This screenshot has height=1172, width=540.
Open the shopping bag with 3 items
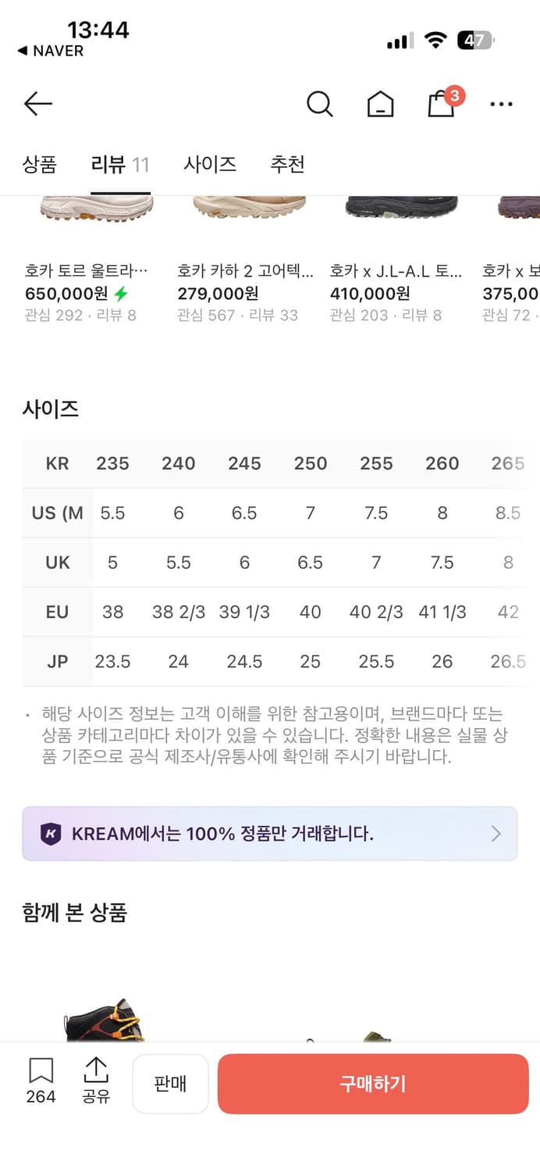click(441, 103)
